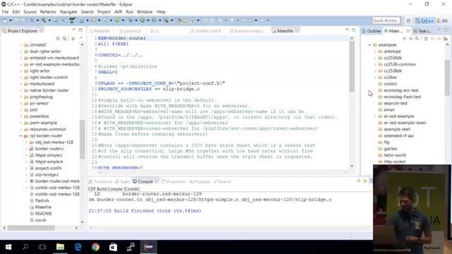Select flash.sh in Project Explorer
Screen dimensions: 452x254
(x=42, y=200)
